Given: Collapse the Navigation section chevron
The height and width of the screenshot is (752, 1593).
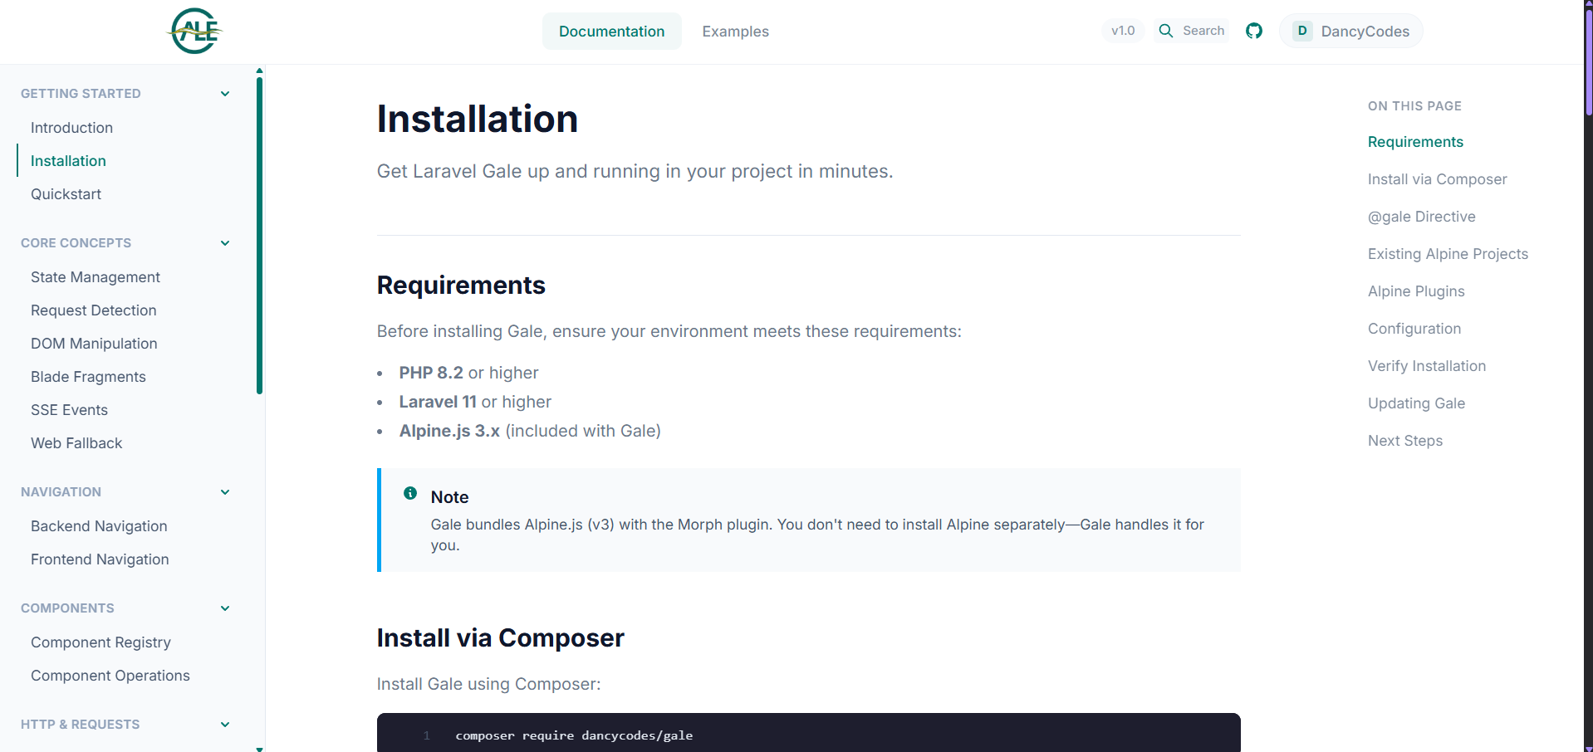Looking at the screenshot, I should 225,492.
